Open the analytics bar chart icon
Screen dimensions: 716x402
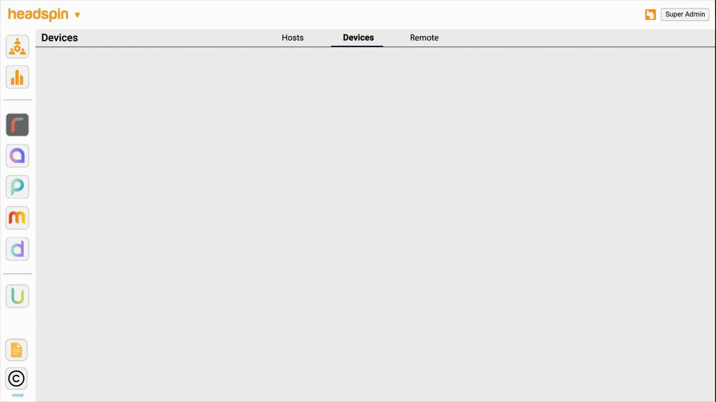[x=17, y=77]
